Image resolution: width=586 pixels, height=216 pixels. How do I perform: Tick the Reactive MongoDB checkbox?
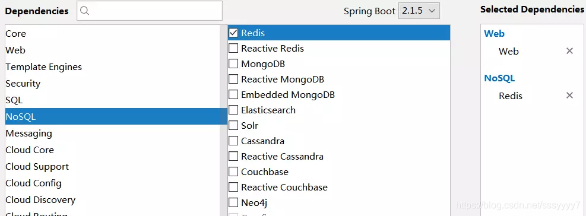tap(233, 80)
